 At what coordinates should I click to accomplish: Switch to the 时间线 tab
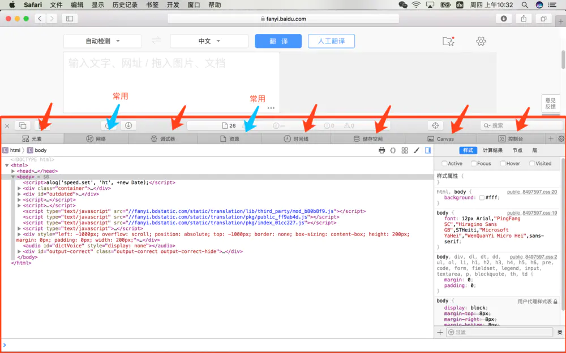pyautogui.click(x=296, y=139)
